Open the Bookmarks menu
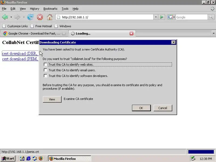 50,9
